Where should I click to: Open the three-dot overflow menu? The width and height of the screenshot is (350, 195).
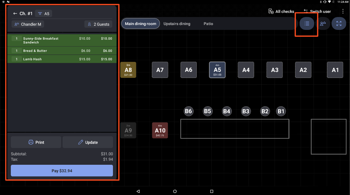pyautogui.click(x=343, y=11)
